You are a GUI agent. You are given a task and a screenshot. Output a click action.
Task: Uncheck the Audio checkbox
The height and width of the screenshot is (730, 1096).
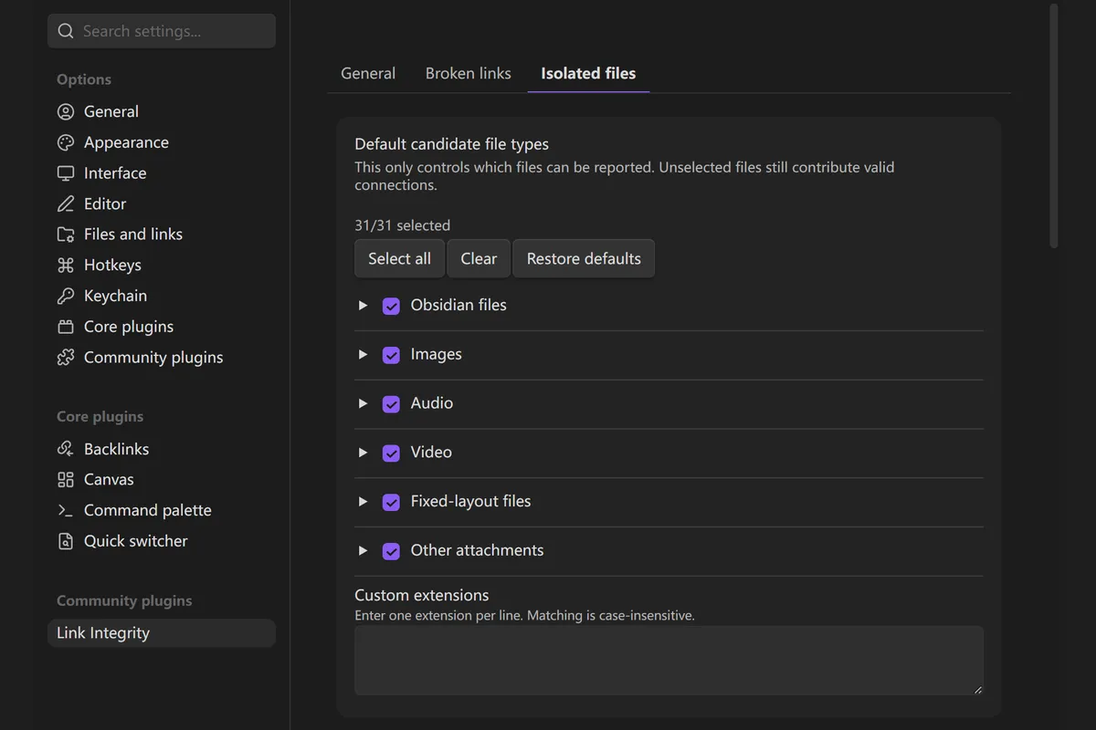(x=391, y=403)
